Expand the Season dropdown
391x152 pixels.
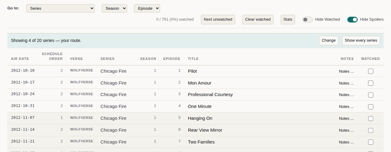coord(114,8)
